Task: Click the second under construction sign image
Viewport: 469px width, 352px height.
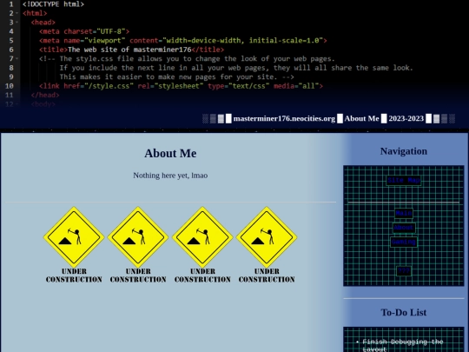Action: point(138,245)
